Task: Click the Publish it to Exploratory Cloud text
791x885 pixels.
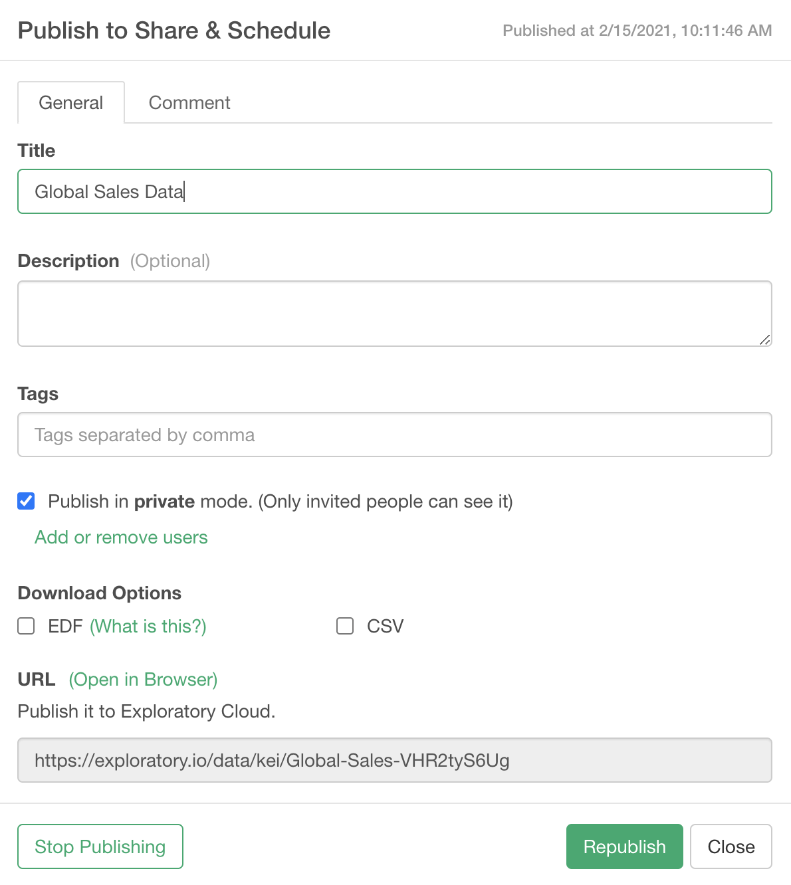Action: tap(146, 711)
